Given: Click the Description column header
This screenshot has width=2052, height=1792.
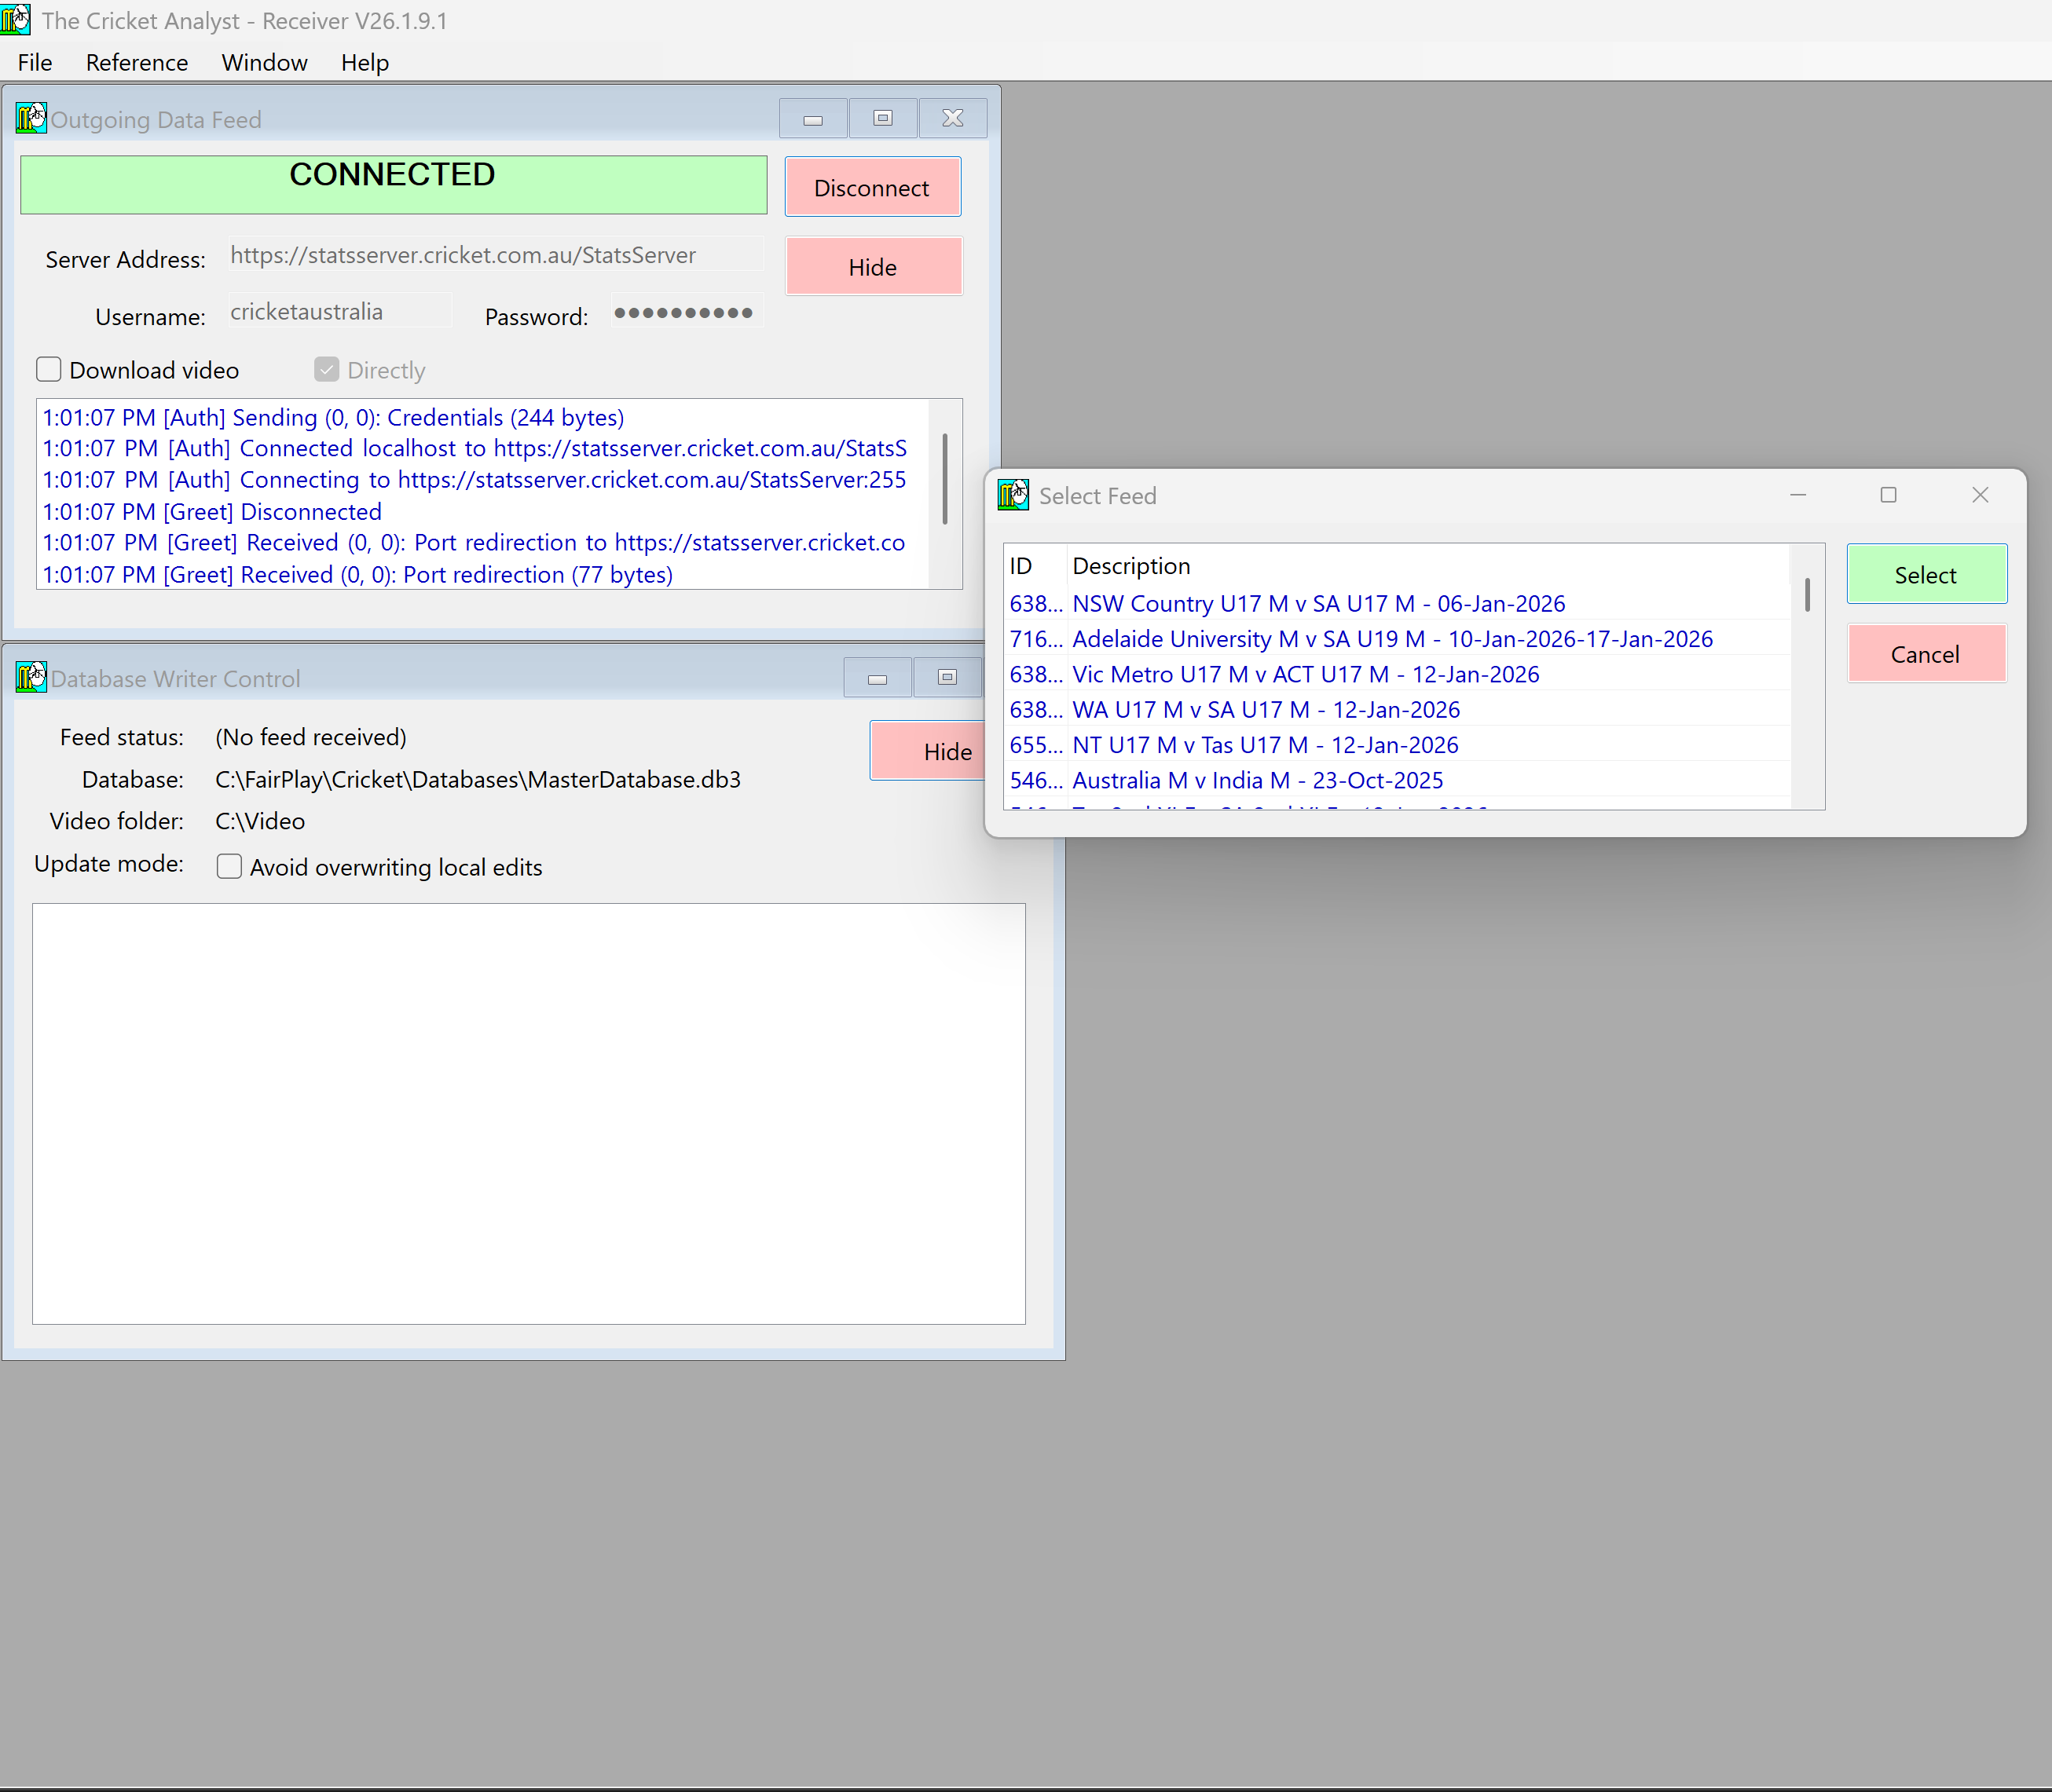Looking at the screenshot, I should coord(1427,565).
